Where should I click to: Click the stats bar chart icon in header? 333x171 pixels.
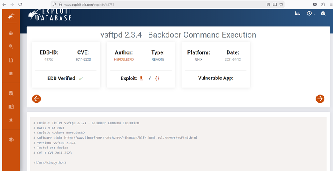tap(298, 14)
